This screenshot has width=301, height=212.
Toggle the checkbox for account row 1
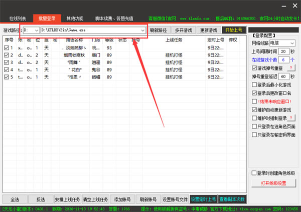point(7,48)
